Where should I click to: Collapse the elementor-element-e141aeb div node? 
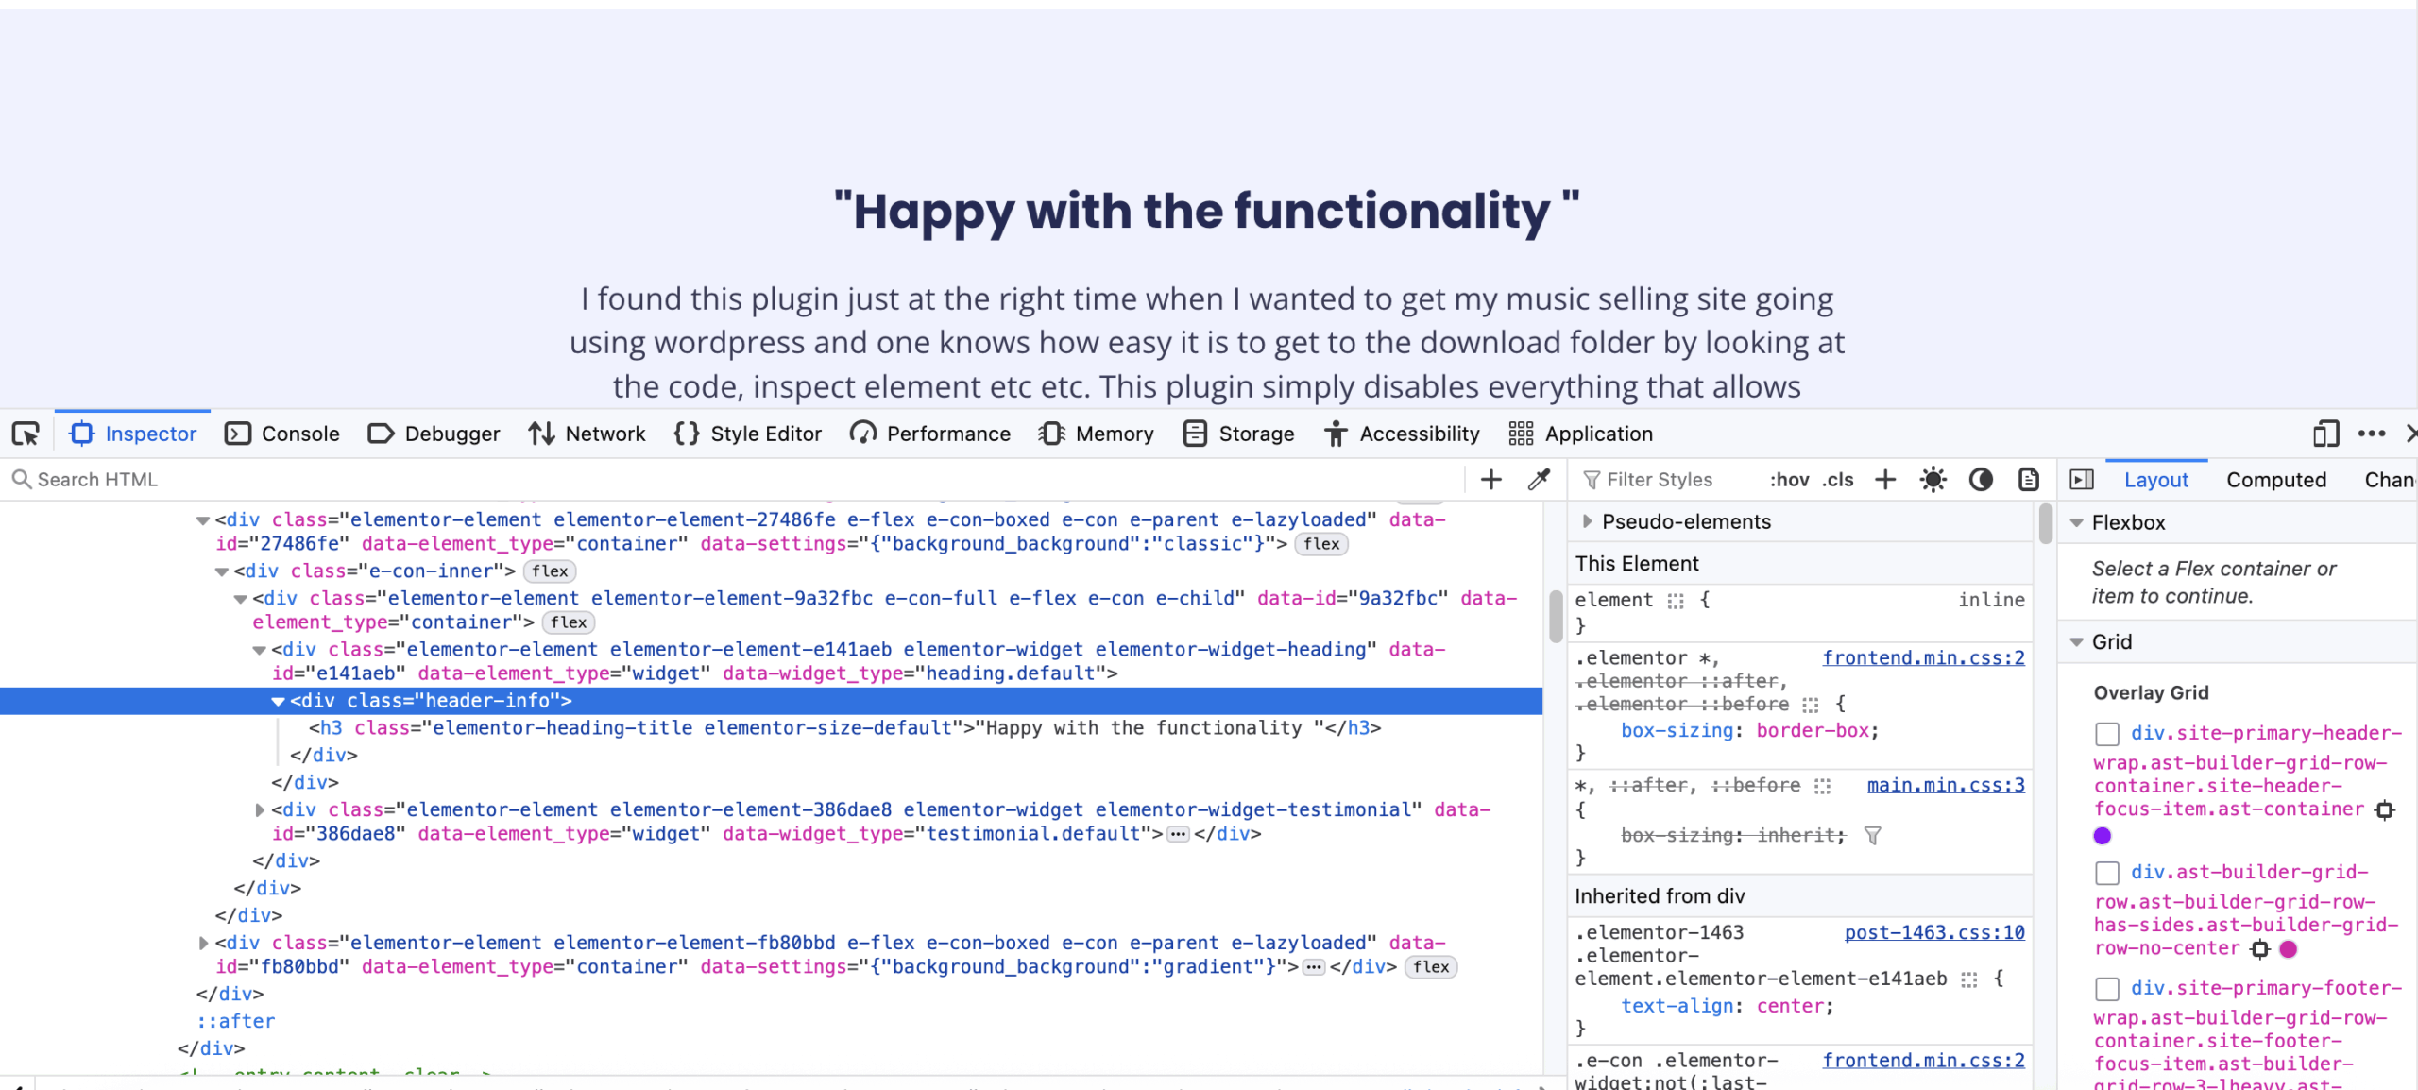click(259, 650)
